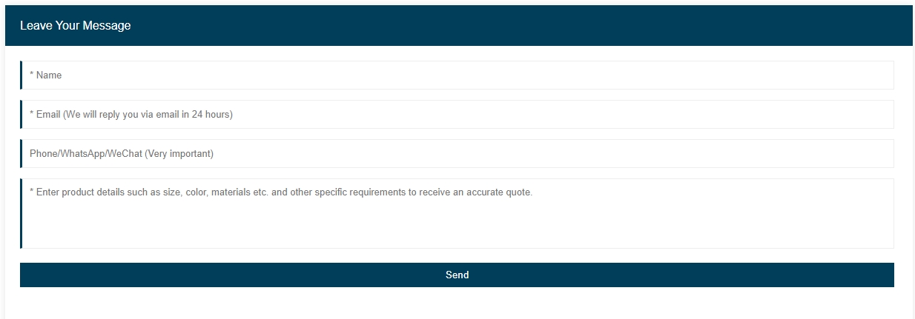Click the 'Leave Your Message' heading

pos(75,26)
